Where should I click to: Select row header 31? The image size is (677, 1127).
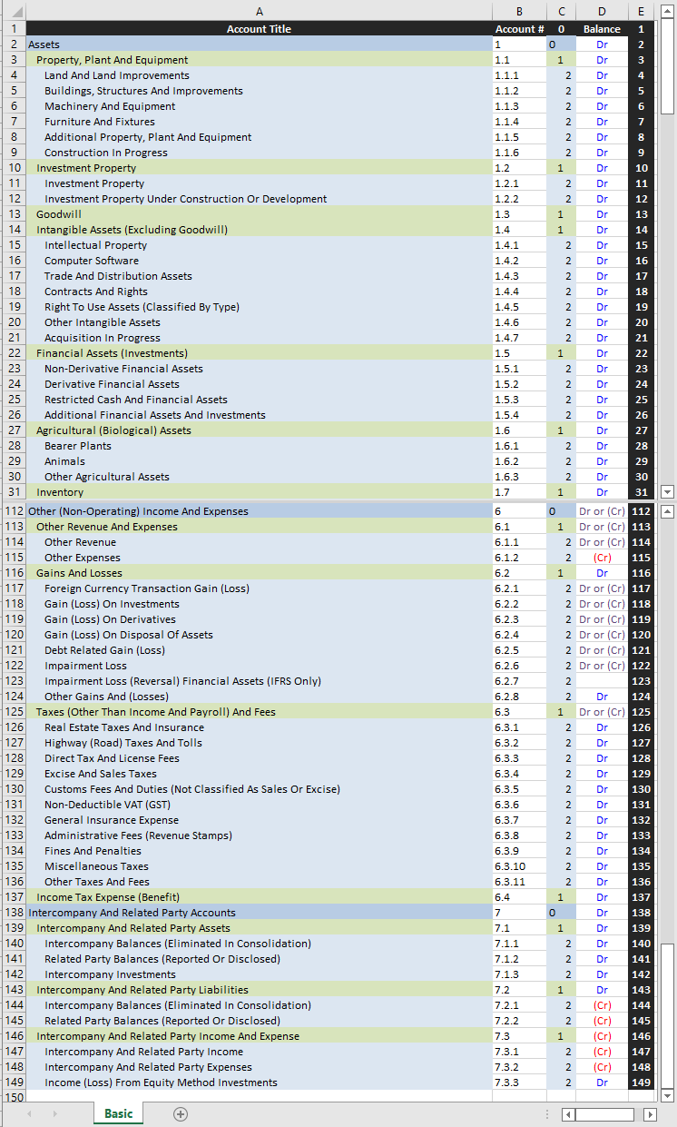pyautogui.click(x=13, y=492)
